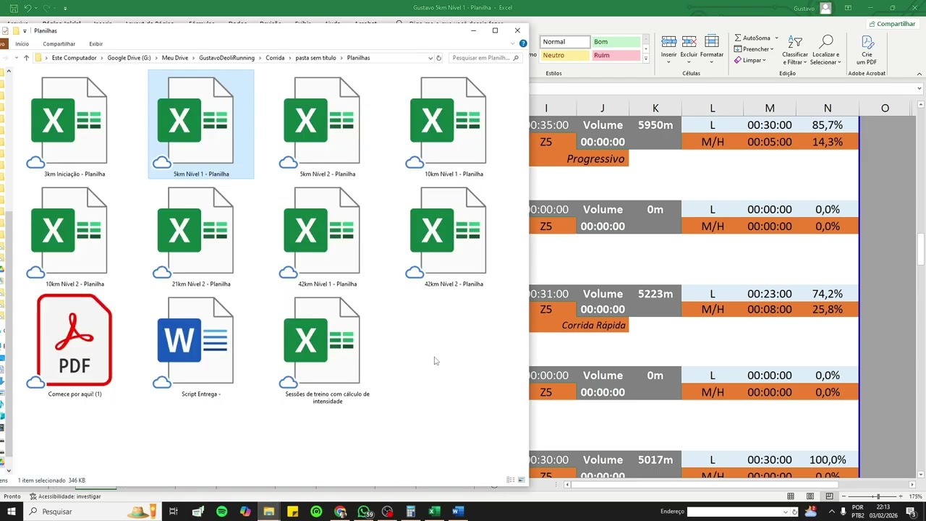Switch Excel to Normal view in status bar
This screenshot has height=521, width=926.
[x=791, y=496]
